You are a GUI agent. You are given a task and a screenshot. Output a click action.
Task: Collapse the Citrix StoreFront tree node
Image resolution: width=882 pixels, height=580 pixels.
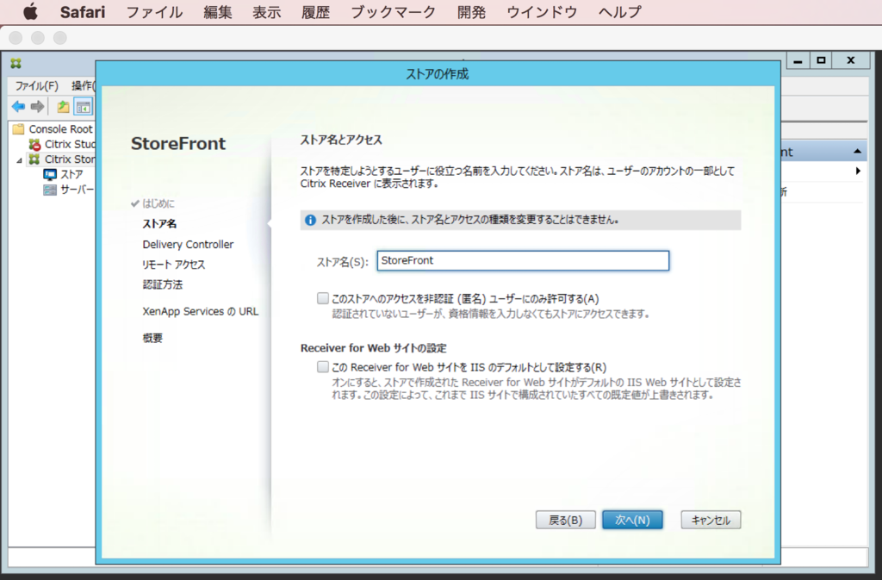[x=20, y=160]
